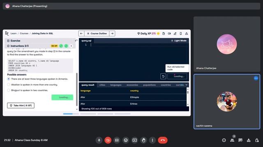Open the video camera icon in DataCamp header
This screenshot has width=263, height=147.
coord(169,33)
